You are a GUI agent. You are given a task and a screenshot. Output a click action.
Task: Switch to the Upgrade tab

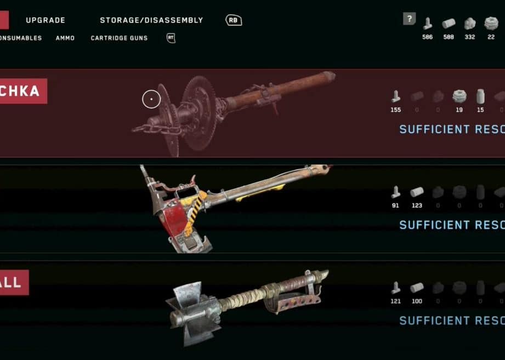pyautogui.click(x=46, y=20)
